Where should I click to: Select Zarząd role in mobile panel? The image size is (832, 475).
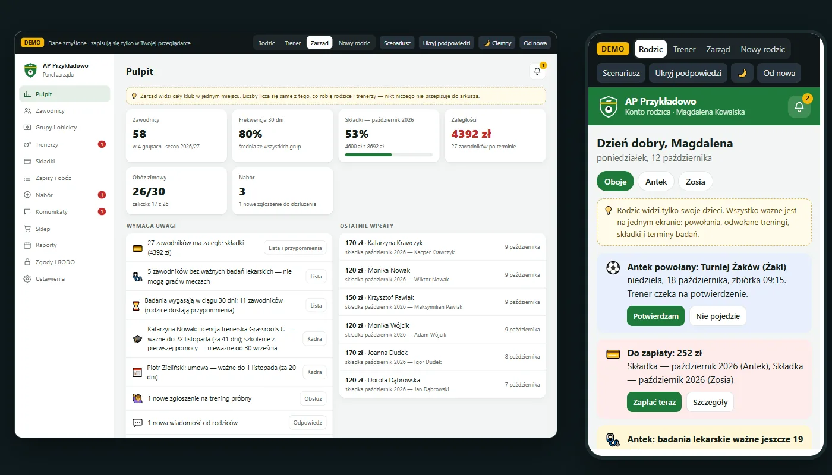click(x=718, y=49)
